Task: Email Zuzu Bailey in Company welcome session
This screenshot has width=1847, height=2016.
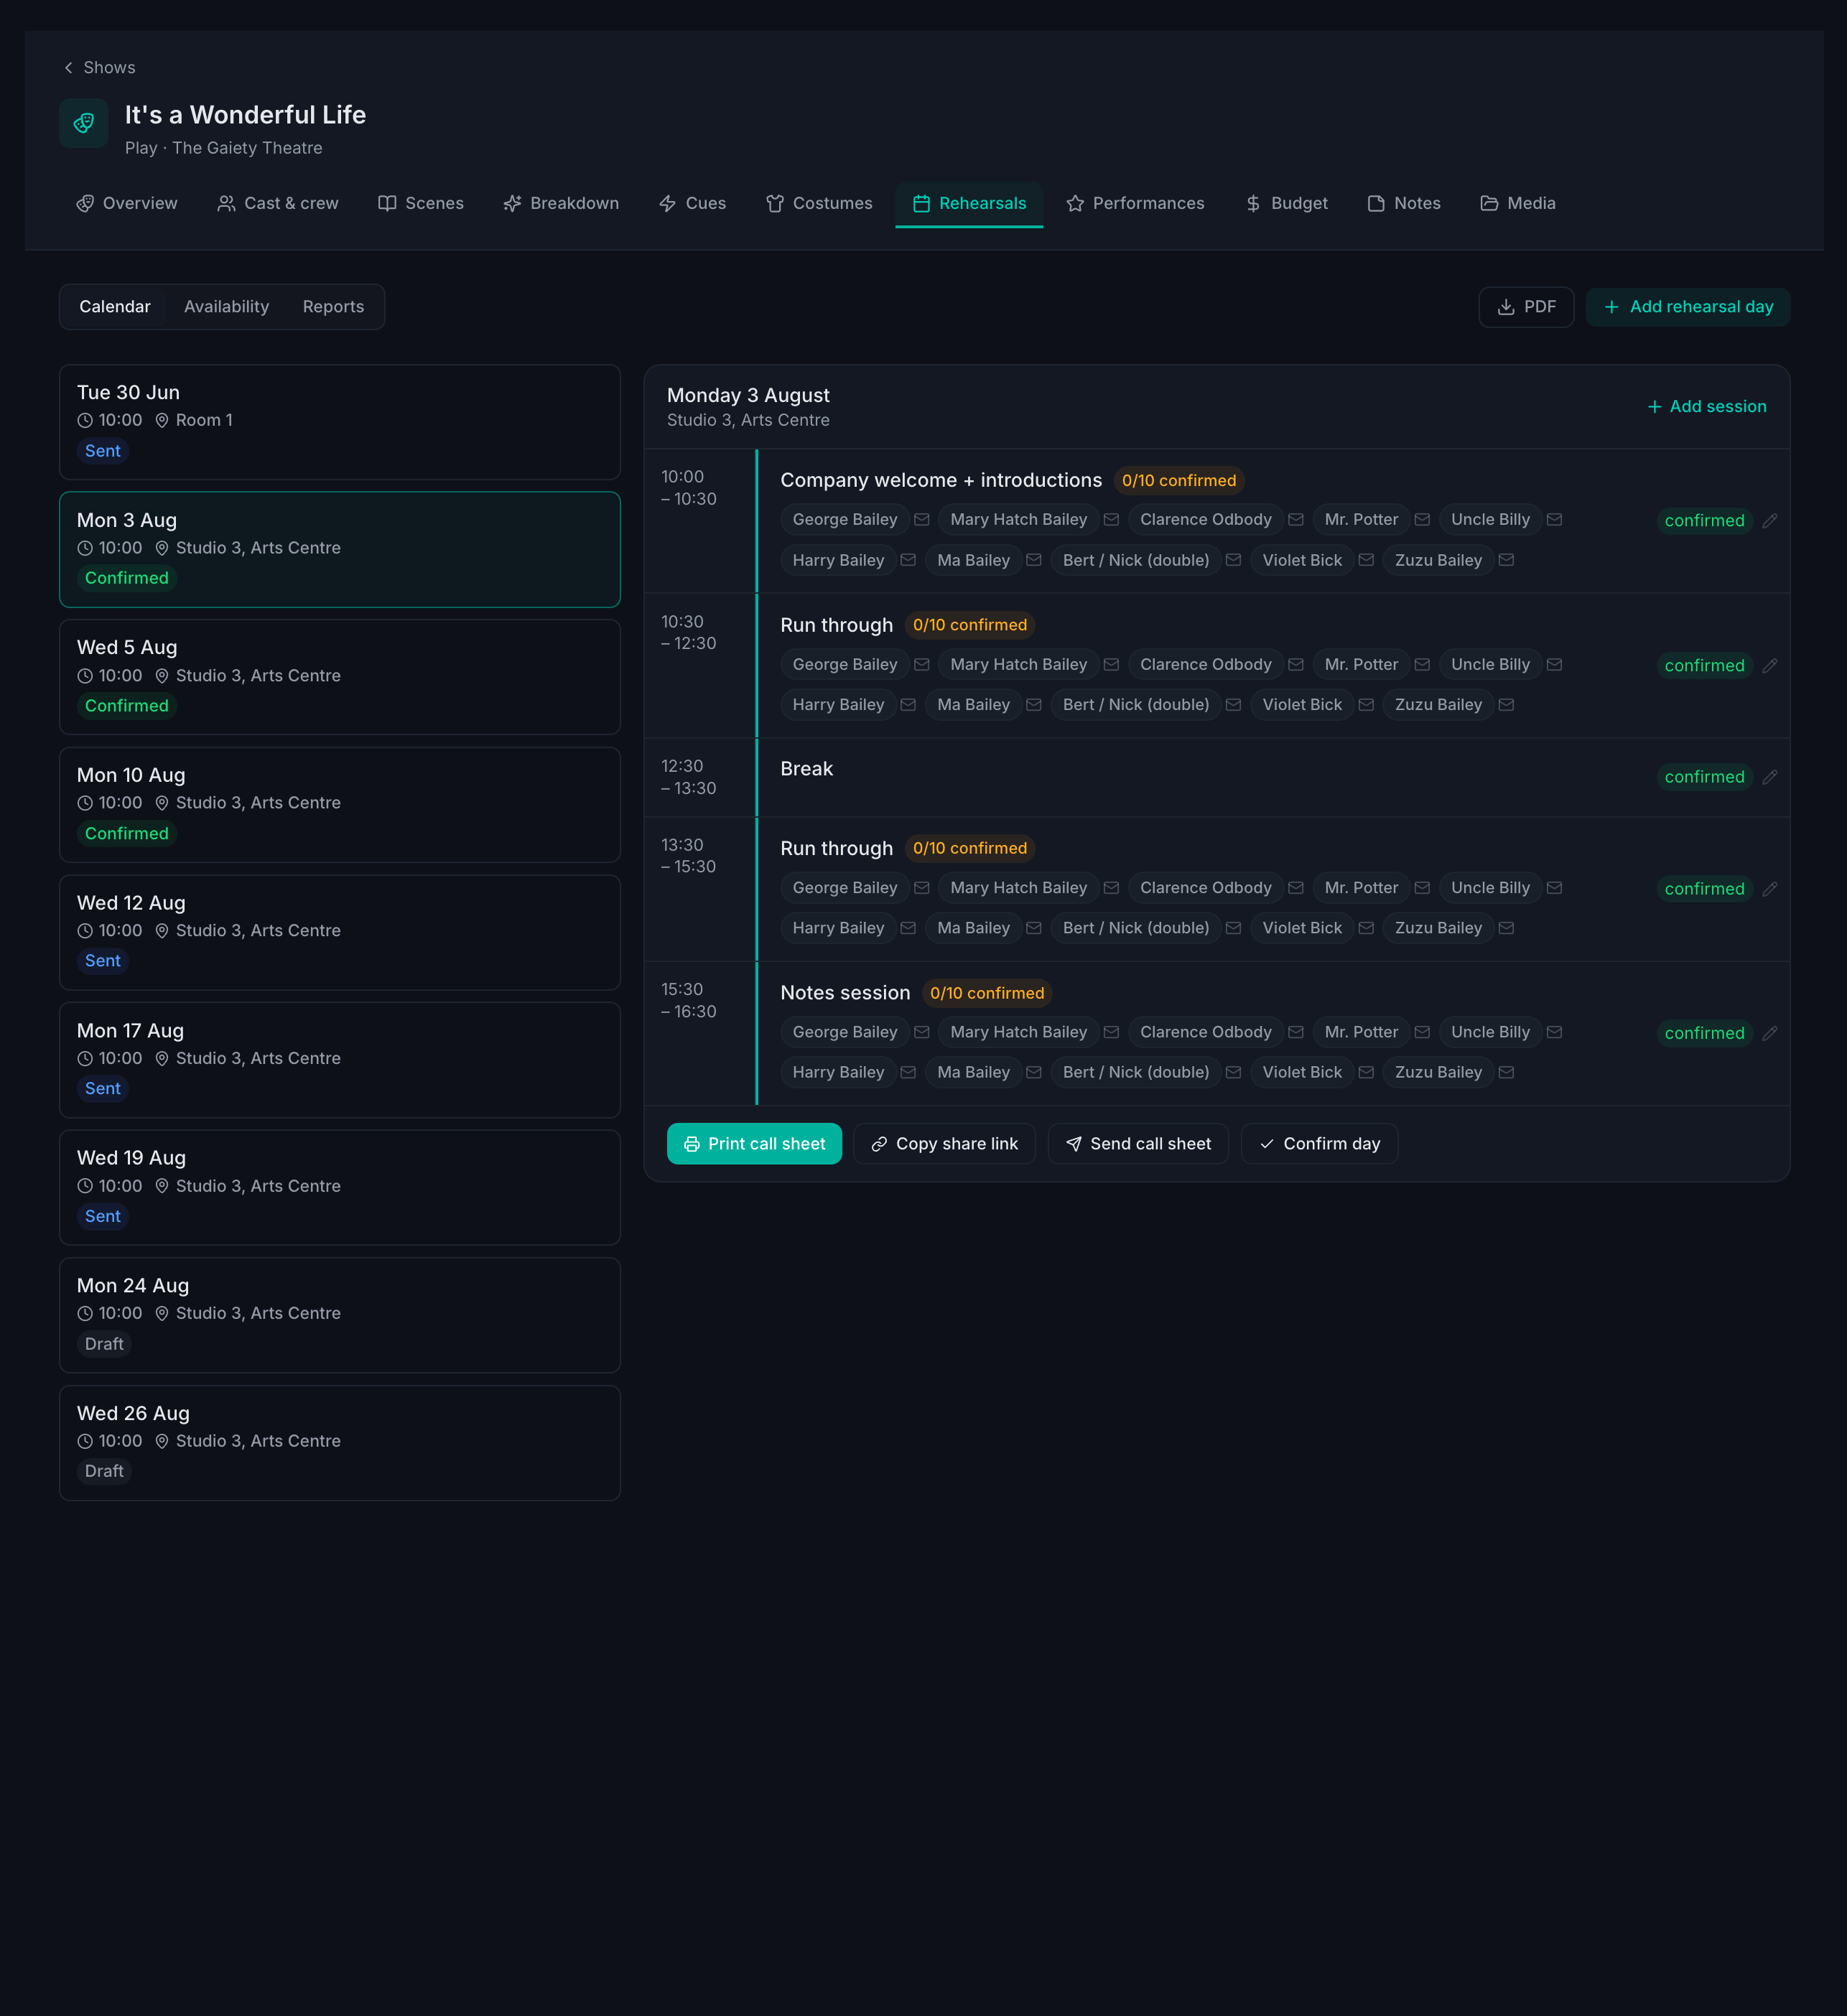Action: pyautogui.click(x=1506, y=560)
